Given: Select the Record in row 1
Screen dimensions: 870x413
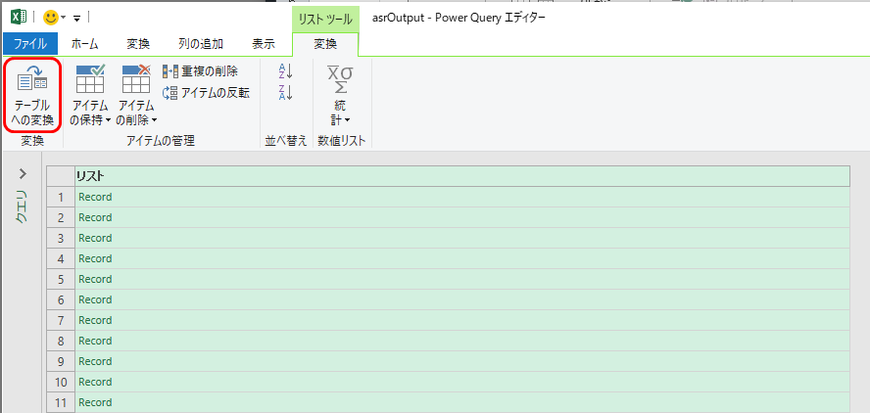Looking at the screenshot, I should (462, 197).
